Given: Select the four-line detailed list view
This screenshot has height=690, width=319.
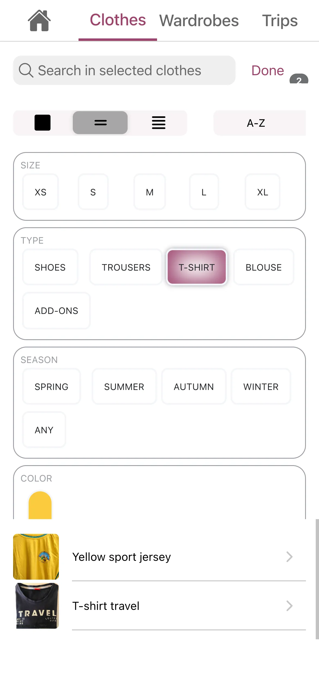Looking at the screenshot, I should 158,123.
